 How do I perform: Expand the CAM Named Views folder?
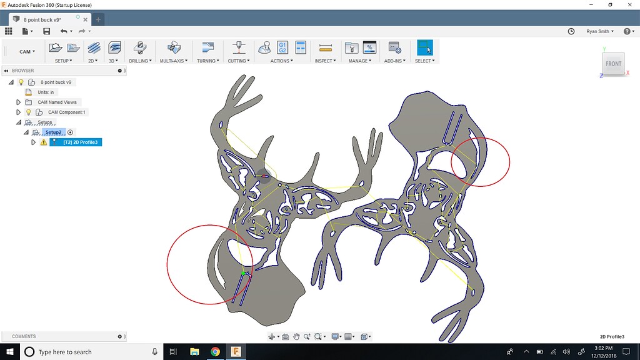19,102
